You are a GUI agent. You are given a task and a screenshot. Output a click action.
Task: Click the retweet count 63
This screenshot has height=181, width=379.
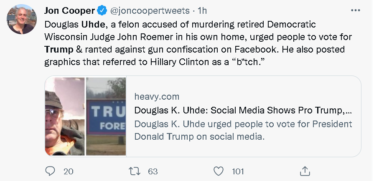152,171
